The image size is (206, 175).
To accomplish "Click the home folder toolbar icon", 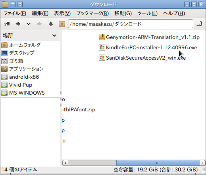I will point(62,24).
